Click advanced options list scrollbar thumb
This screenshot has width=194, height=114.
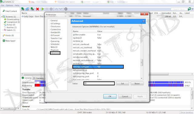point(142,62)
